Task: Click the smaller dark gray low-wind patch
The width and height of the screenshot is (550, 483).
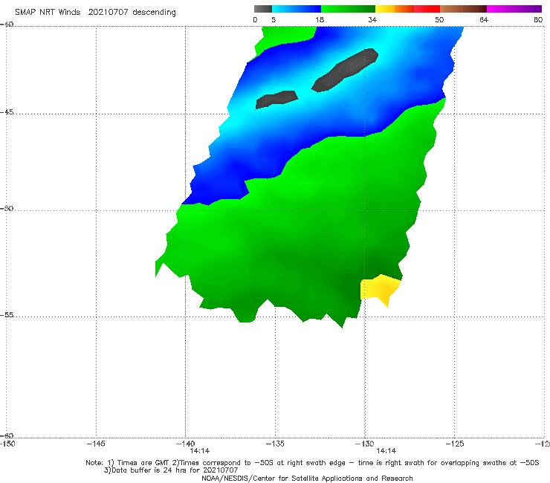Action: click(276, 100)
